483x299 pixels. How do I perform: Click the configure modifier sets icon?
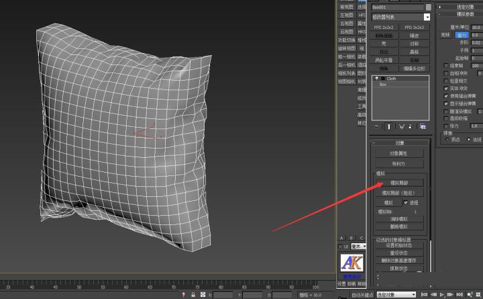click(423, 126)
